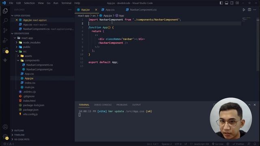Toggle the primary side bar layout icon
This screenshot has height=146, width=260.
[x=221, y=3]
